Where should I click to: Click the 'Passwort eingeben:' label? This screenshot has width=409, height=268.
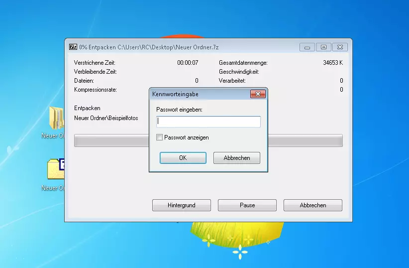179,110
